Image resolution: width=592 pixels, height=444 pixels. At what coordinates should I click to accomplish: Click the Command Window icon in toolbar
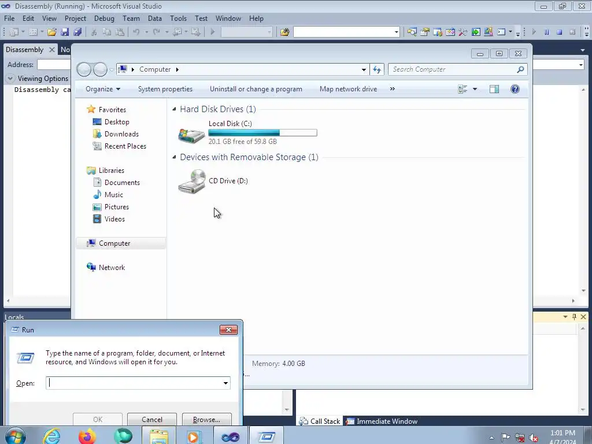point(501,32)
